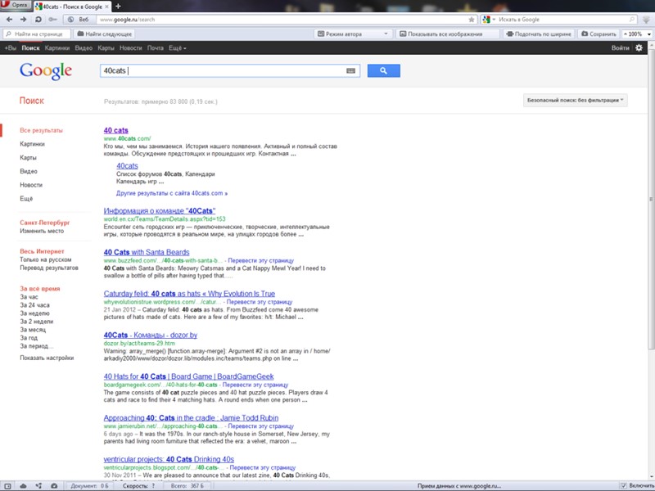The height and width of the screenshot is (491, 655).
Task: Open the Режим автора dropdown
Action: click(x=353, y=34)
